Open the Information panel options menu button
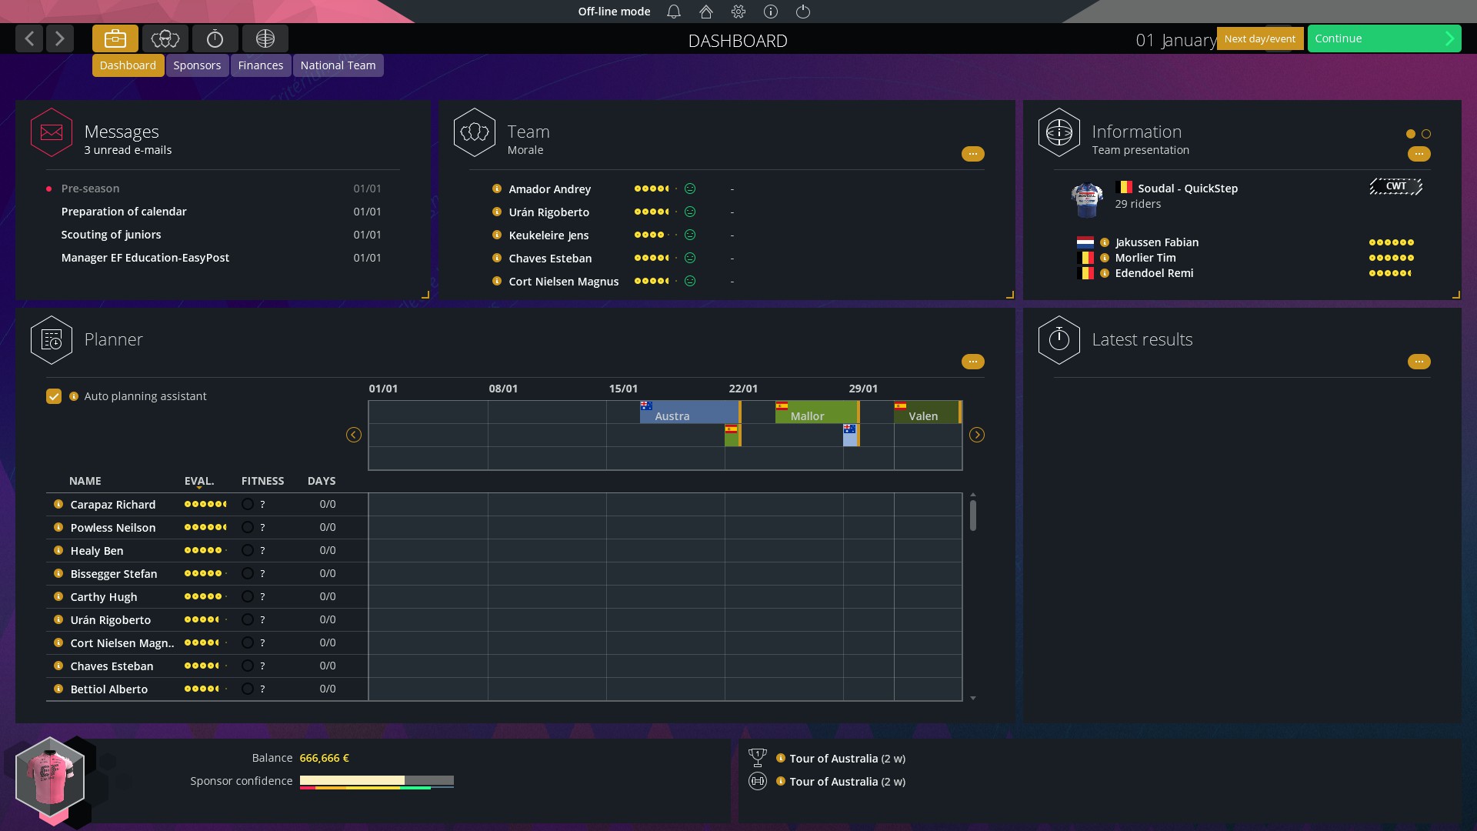 click(x=1419, y=154)
